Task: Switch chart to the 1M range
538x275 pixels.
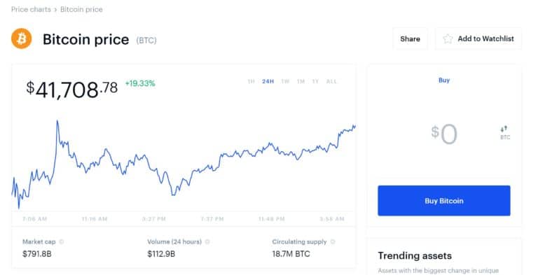Action: point(301,82)
